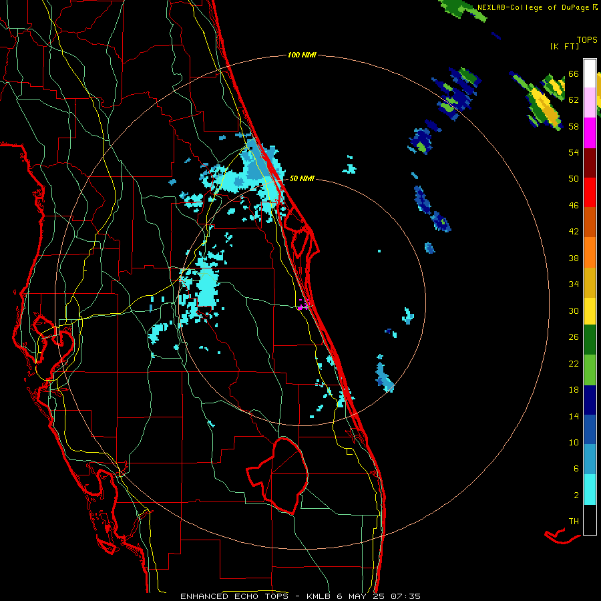Click the magenta swatch in the color scale

coord(590,133)
